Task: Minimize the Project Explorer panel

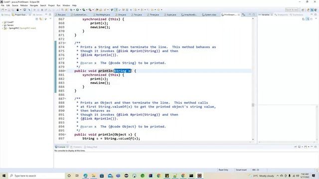Action: [46, 14]
